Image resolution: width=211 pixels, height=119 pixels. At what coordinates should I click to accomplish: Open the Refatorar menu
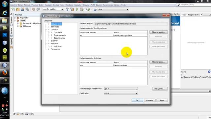coord(69,5)
